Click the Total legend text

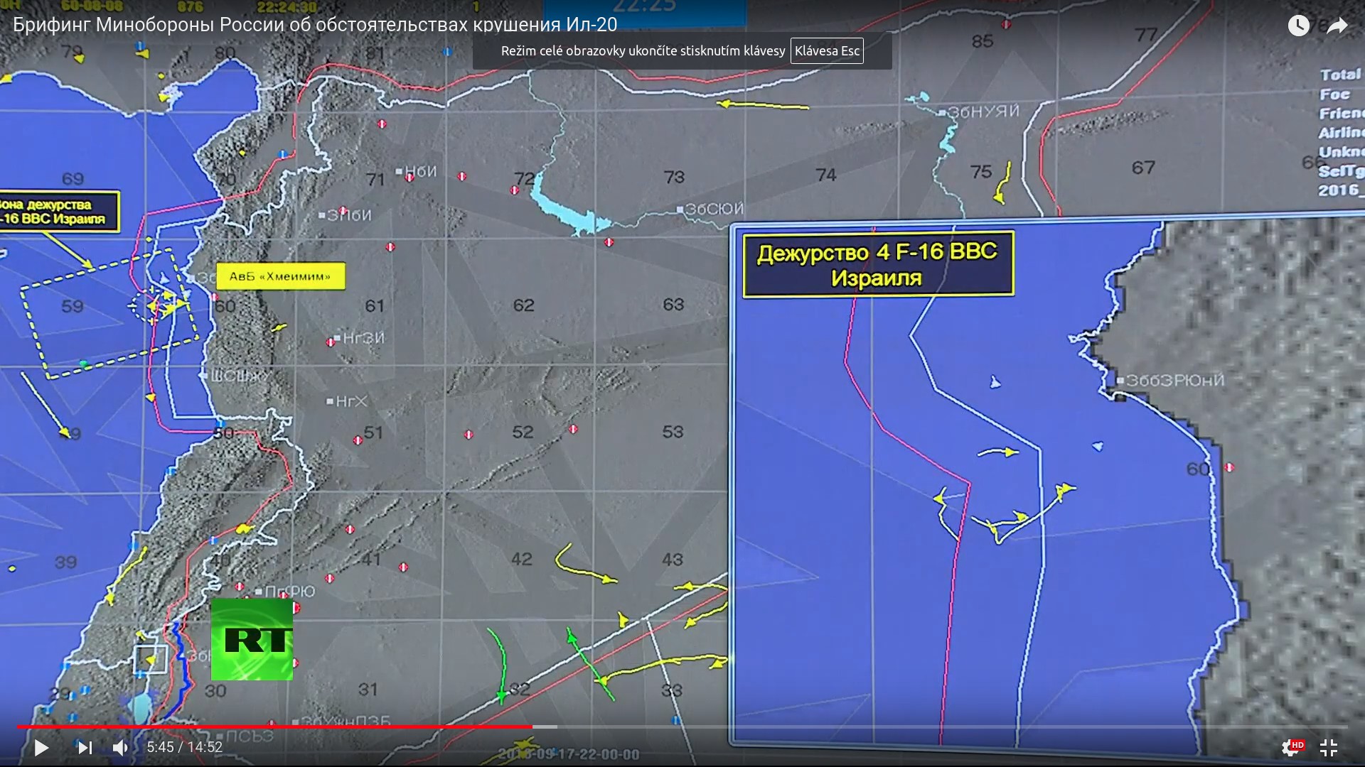coord(1339,75)
